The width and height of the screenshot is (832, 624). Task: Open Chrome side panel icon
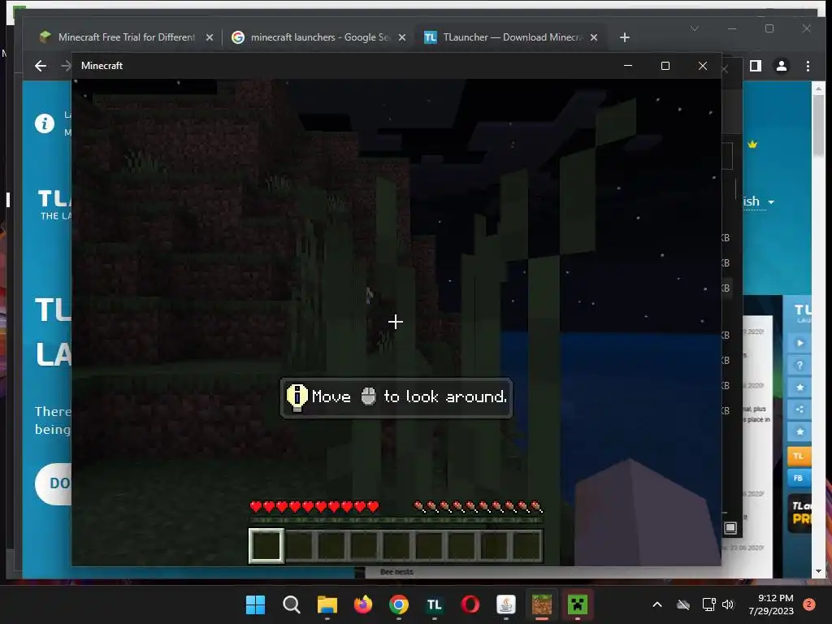click(756, 66)
